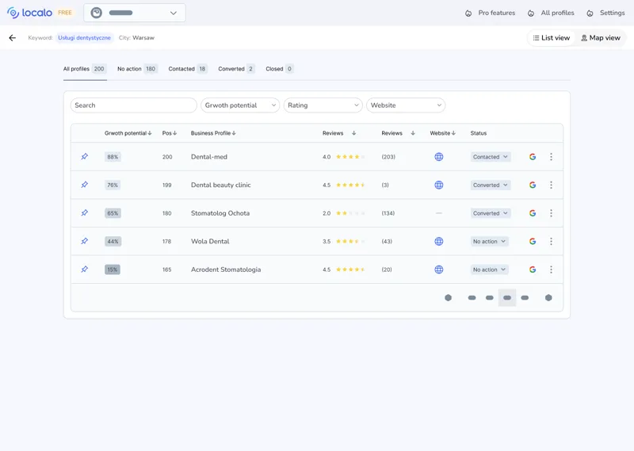Pin the Acrodent Stomatologia row
The height and width of the screenshot is (451, 634).
pos(85,269)
